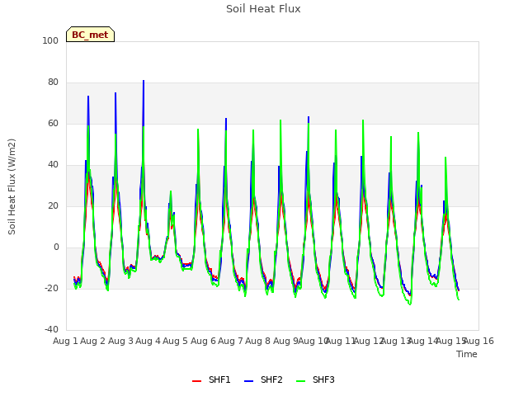Screen dimensions: 528x396
Task: Click the green SHF3 legend color marker
Action: point(300,381)
